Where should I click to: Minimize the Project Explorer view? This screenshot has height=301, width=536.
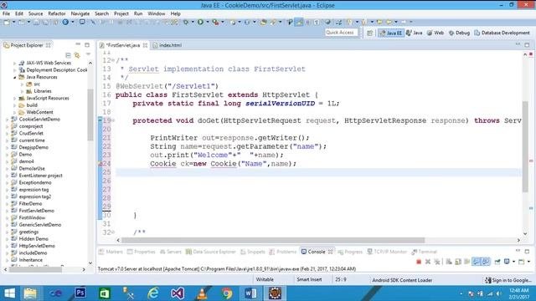point(78,44)
